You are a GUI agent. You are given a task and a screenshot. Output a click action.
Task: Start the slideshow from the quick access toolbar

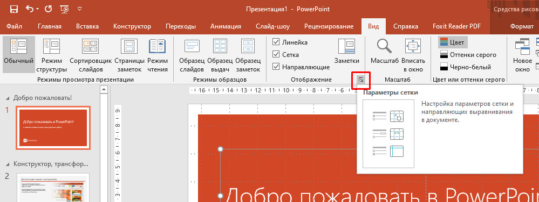click(x=64, y=9)
